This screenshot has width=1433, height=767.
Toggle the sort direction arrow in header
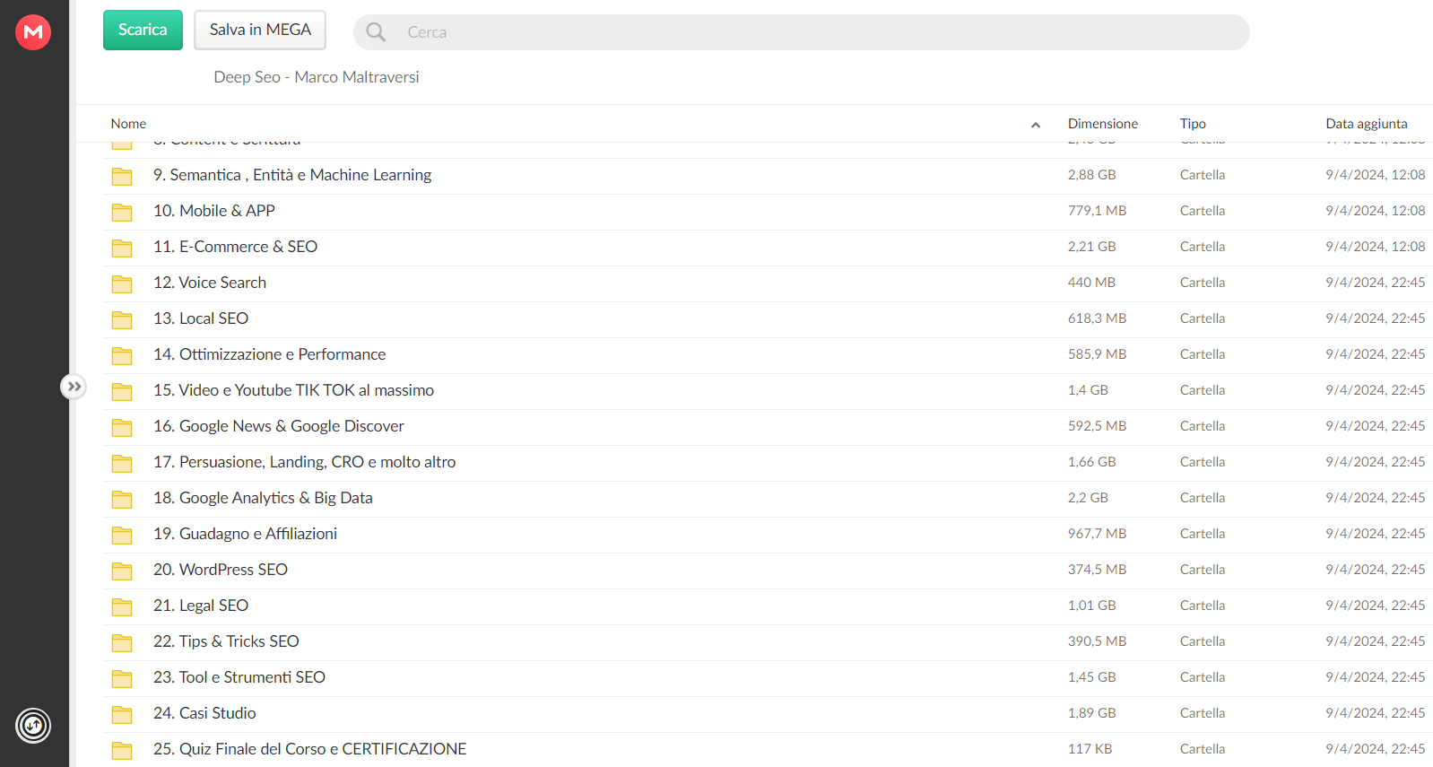(x=1036, y=125)
